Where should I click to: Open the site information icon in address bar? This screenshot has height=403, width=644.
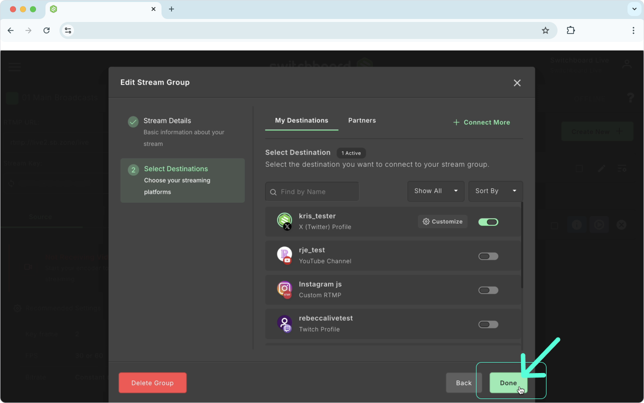pyautogui.click(x=68, y=30)
